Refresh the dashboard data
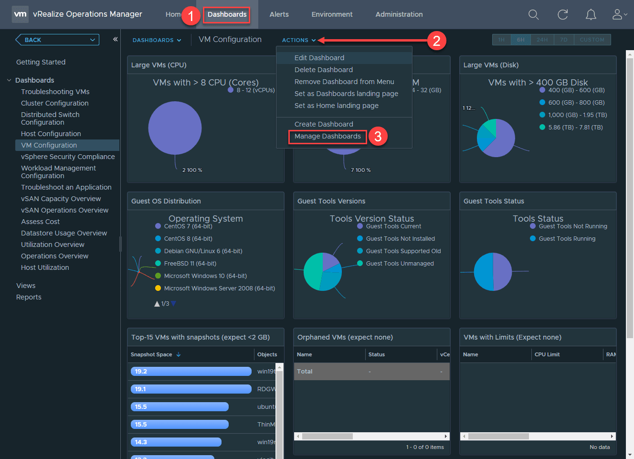Image resolution: width=634 pixels, height=459 pixels. pyautogui.click(x=562, y=14)
